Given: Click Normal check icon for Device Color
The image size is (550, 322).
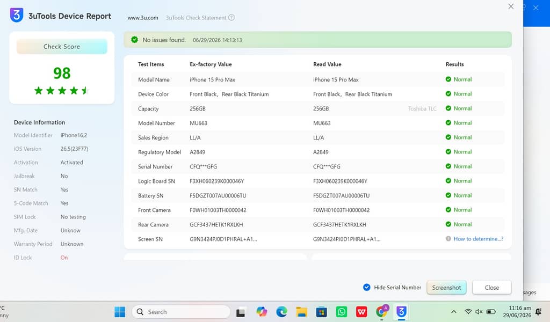Looking at the screenshot, I should pyautogui.click(x=448, y=93).
